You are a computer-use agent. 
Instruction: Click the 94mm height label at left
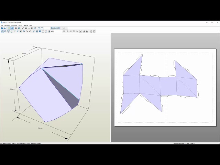tap(12, 89)
